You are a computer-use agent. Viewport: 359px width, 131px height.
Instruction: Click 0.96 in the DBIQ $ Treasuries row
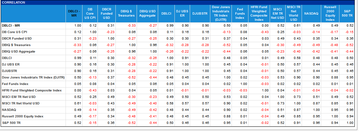click(x=154, y=45)
